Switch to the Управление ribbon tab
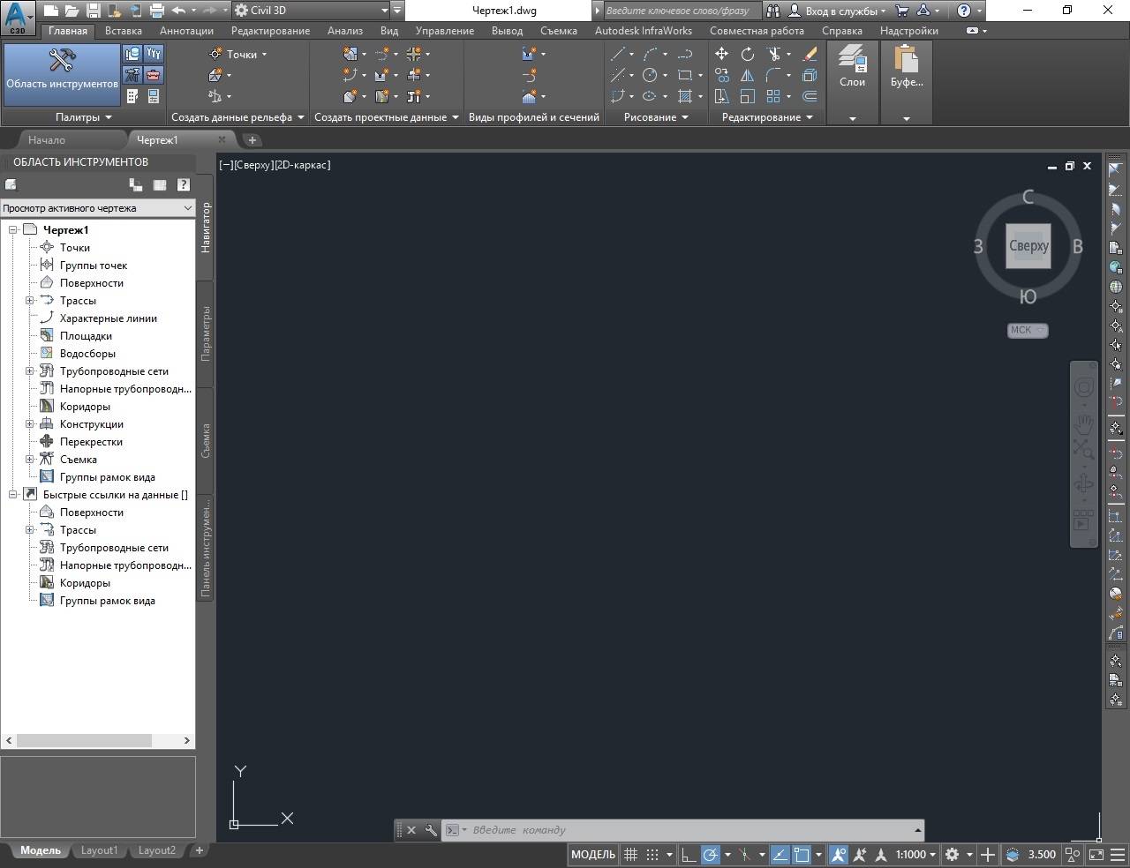Viewport: 1130px width, 868px height. pos(445,30)
